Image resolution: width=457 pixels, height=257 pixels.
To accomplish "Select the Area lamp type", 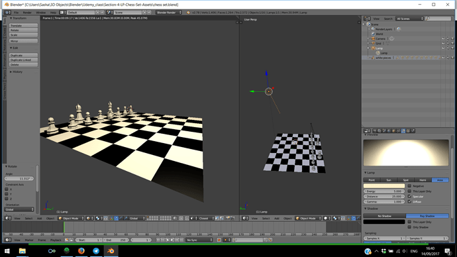I will coord(440,180).
